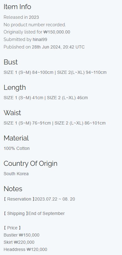Click the Waist heading

(x=13, y=113)
